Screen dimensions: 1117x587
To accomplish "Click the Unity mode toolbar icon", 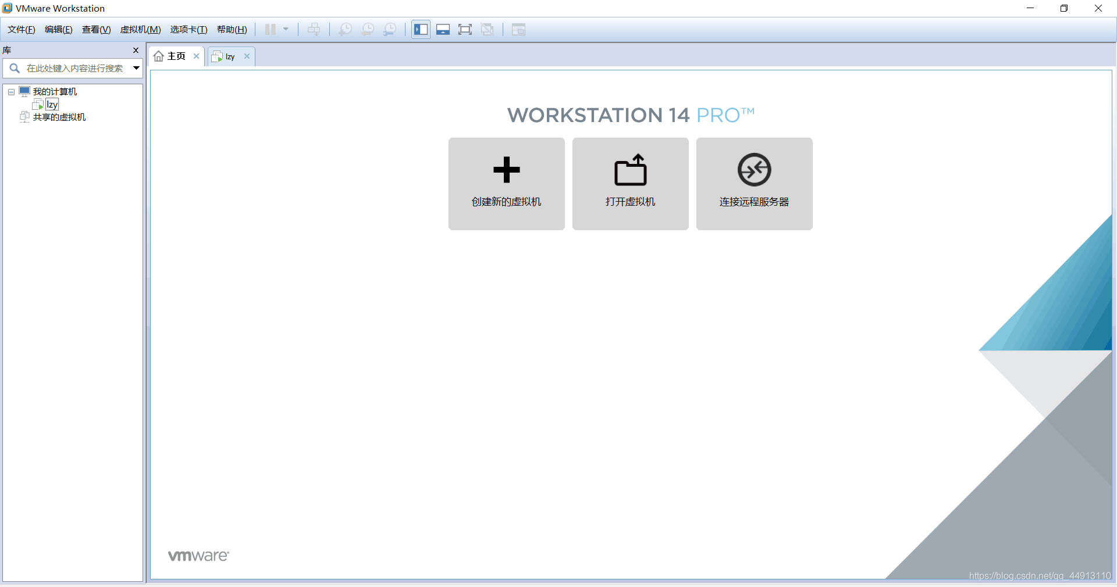I will [488, 30].
